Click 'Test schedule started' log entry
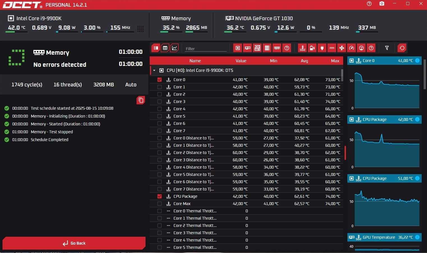The width and height of the screenshot is (427, 253). [x=72, y=108]
